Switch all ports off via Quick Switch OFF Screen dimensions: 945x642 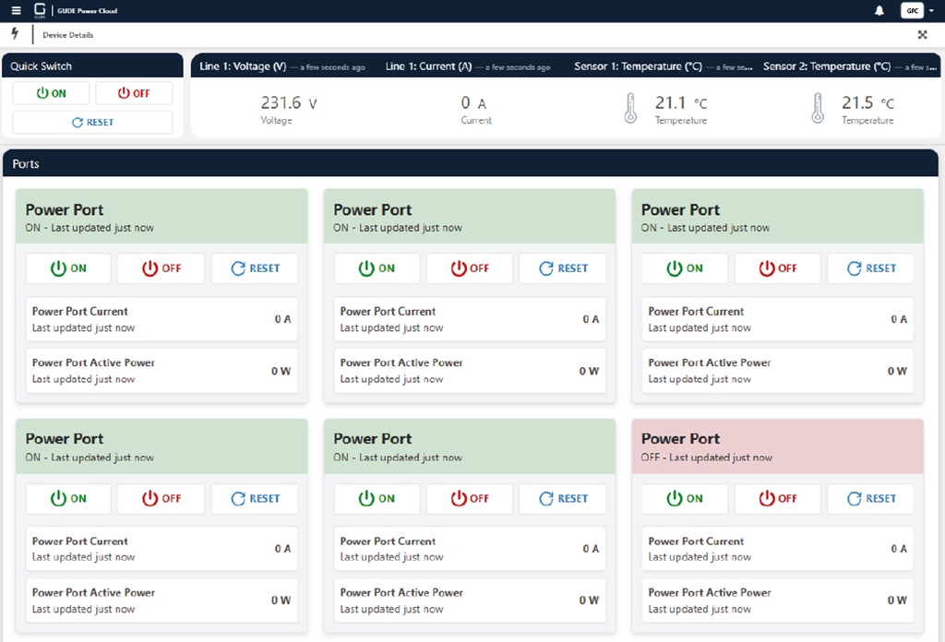(x=134, y=93)
